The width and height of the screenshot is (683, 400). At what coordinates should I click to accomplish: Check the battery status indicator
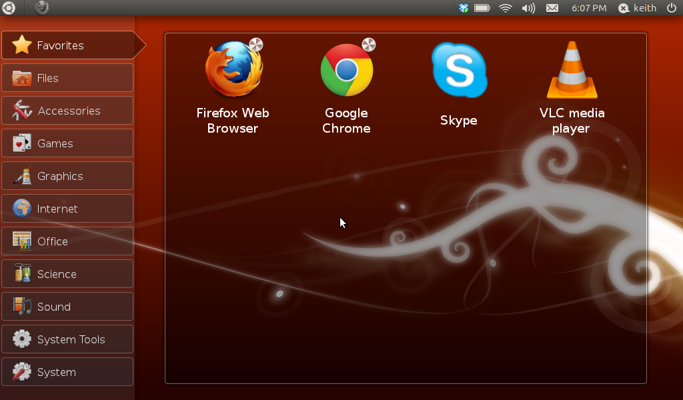[x=482, y=8]
